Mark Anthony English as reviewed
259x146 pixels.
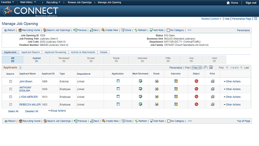pos(140,89)
